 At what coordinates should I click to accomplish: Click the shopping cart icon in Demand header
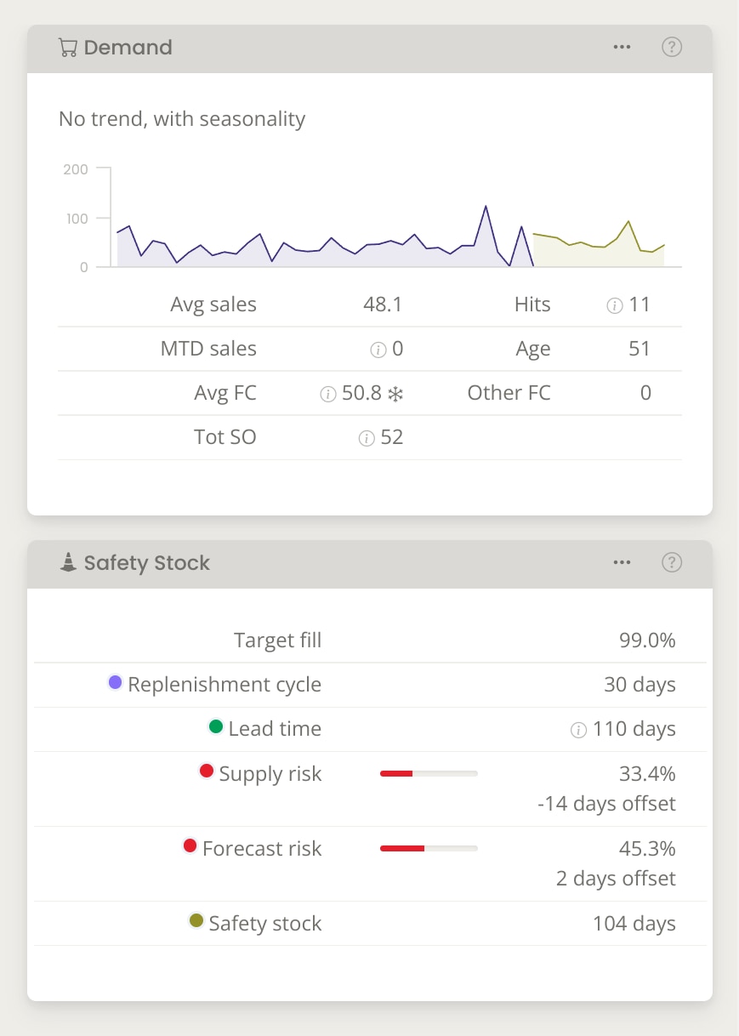68,48
